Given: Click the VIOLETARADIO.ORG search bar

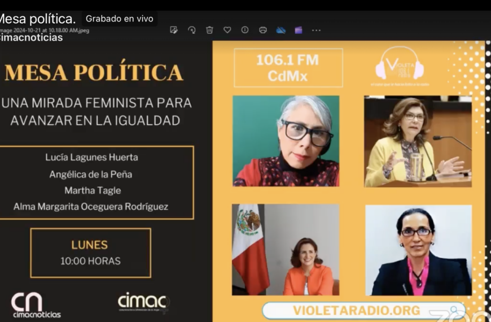Looking at the screenshot, I should pyautogui.click(x=364, y=311).
